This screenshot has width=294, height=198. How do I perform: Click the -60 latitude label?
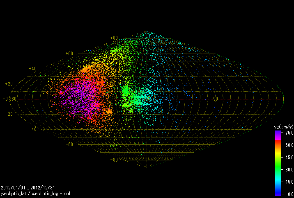(69, 144)
